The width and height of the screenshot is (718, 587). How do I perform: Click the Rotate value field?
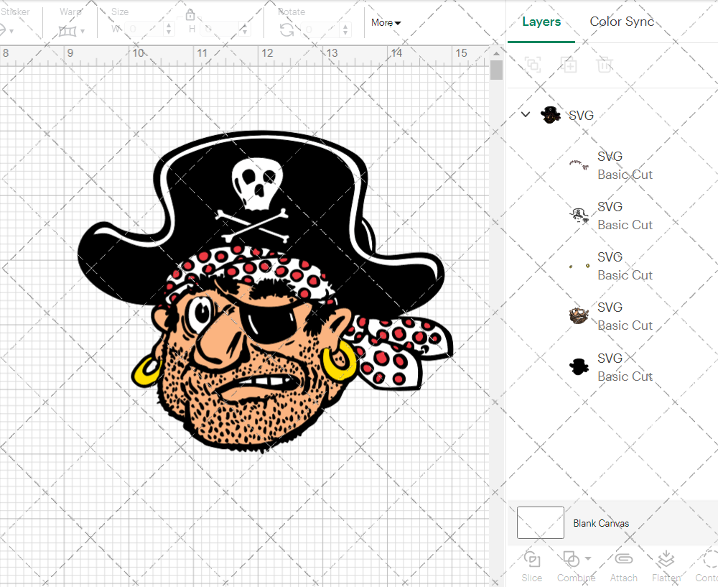coord(320,29)
